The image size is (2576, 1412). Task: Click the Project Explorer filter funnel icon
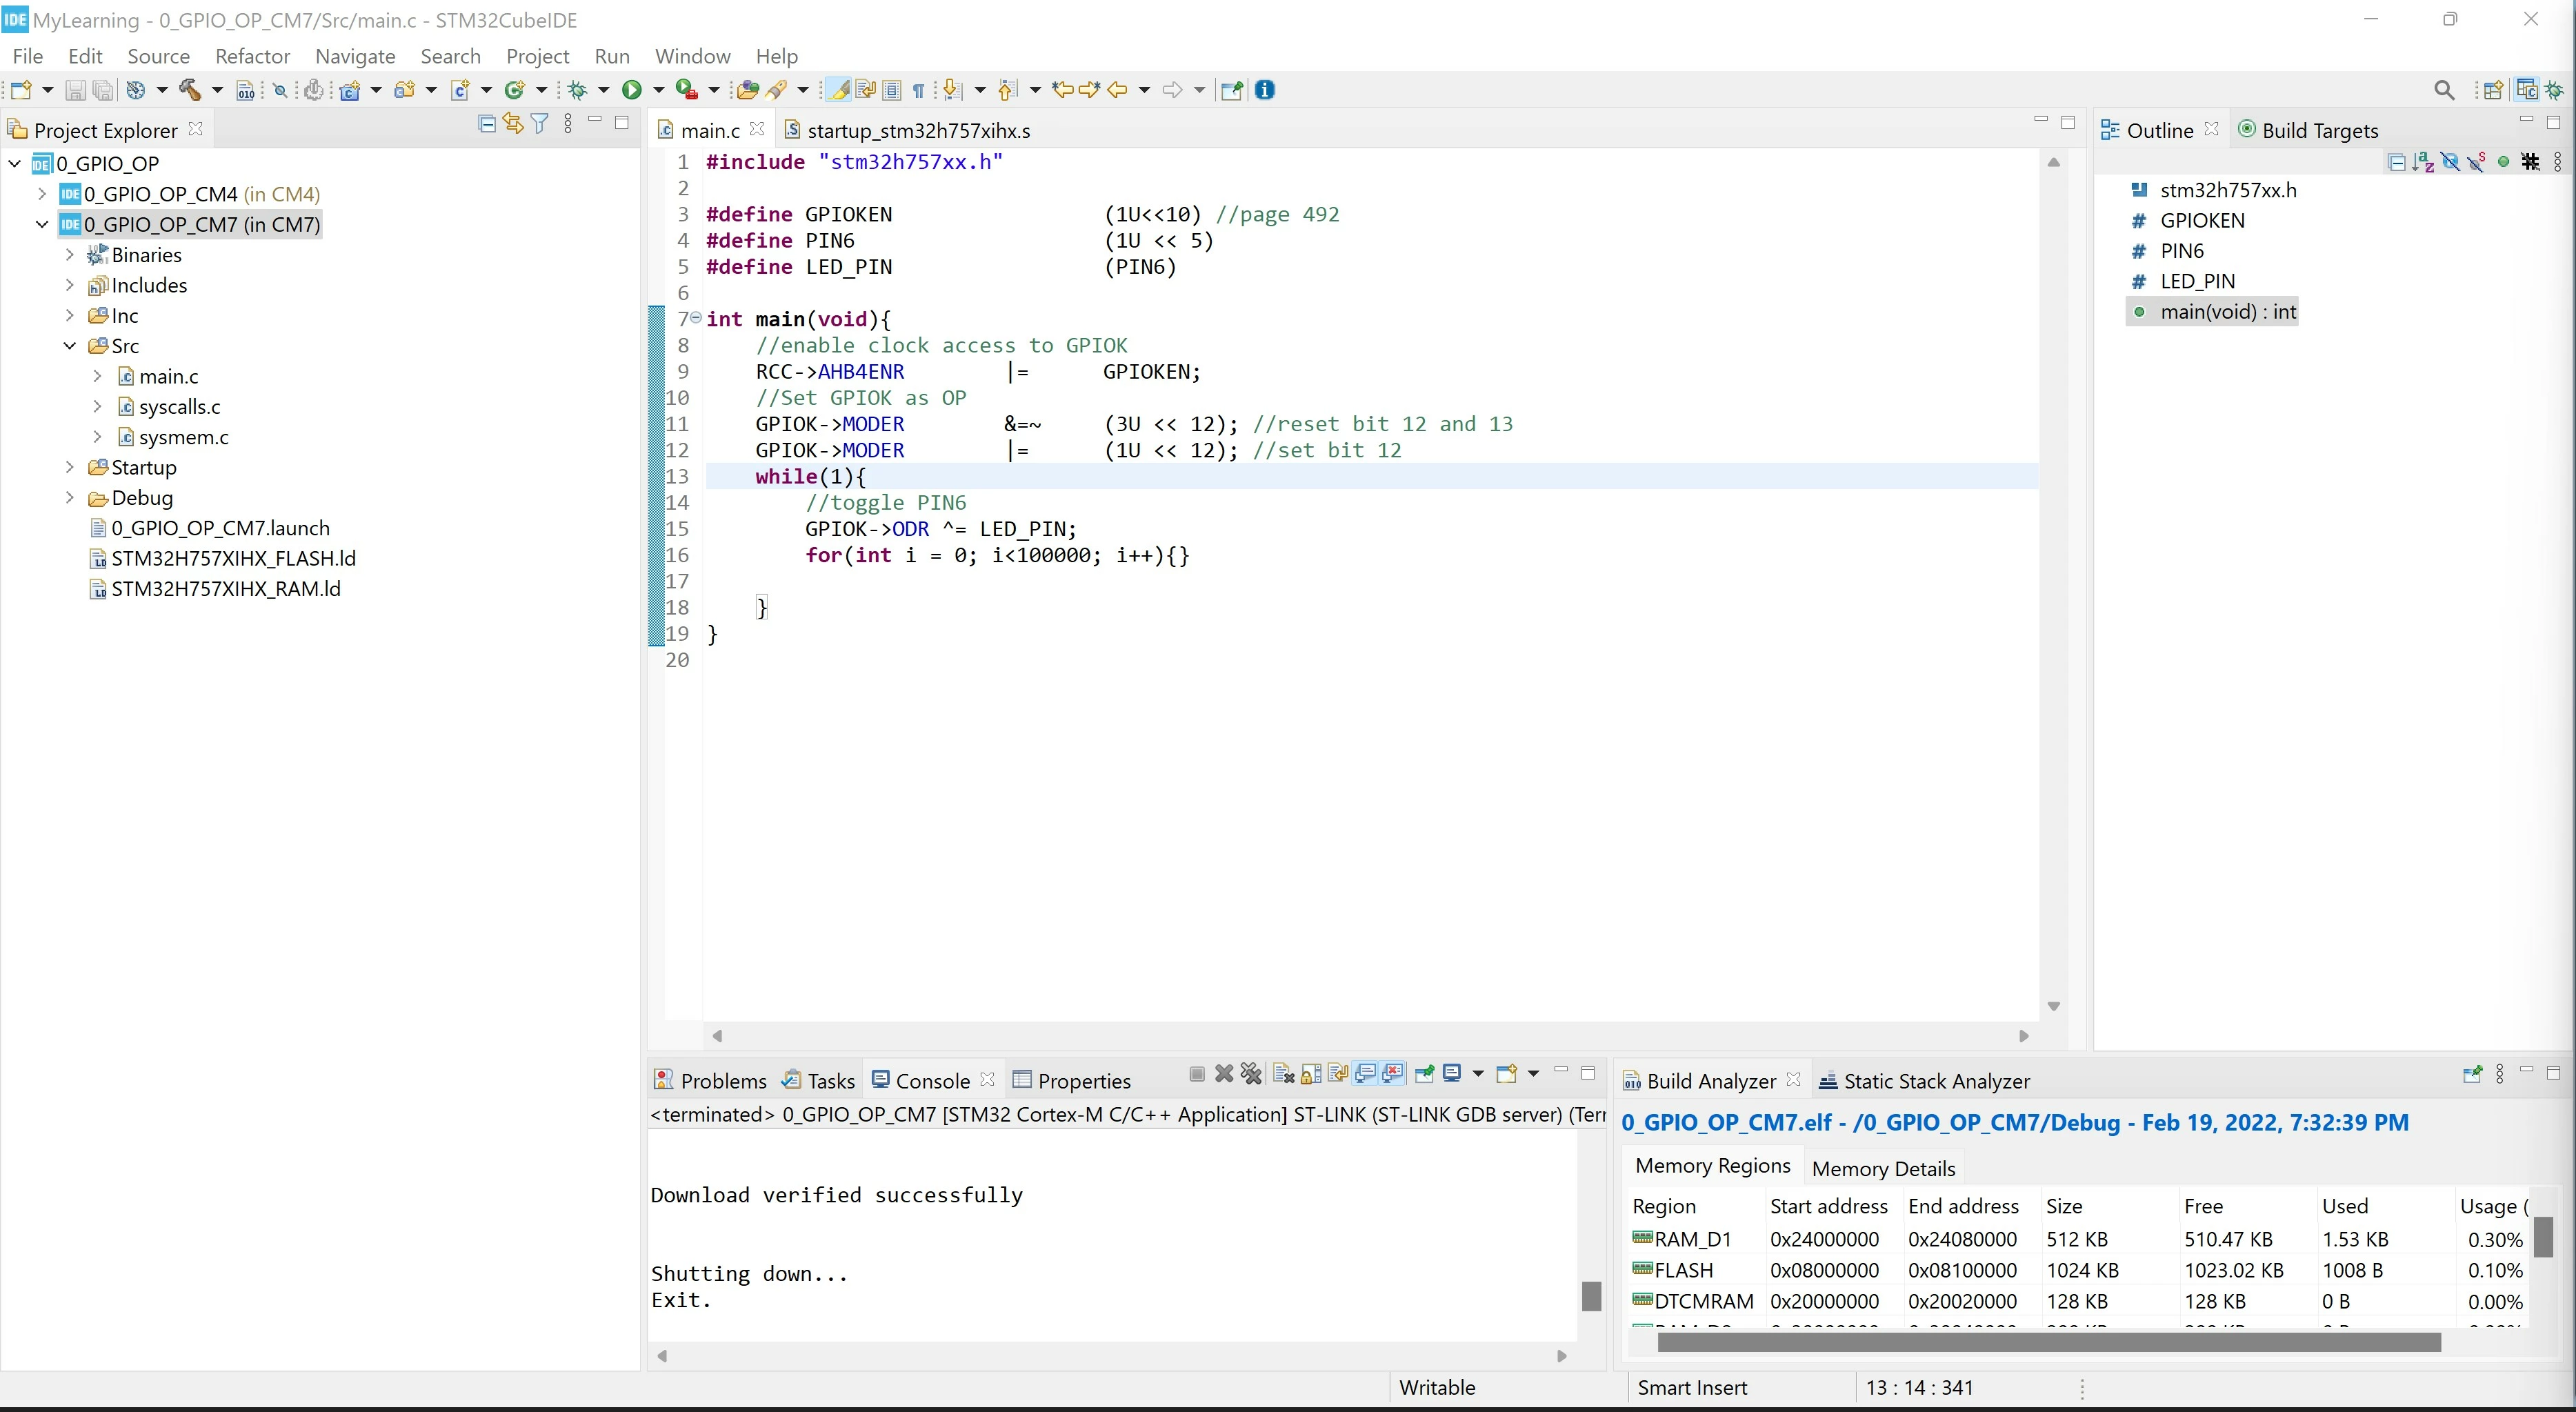click(x=540, y=124)
